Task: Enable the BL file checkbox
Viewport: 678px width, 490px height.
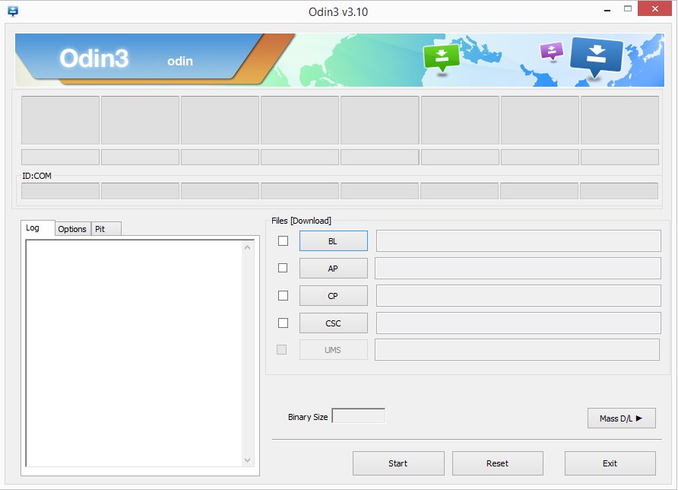Action: pyautogui.click(x=284, y=240)
